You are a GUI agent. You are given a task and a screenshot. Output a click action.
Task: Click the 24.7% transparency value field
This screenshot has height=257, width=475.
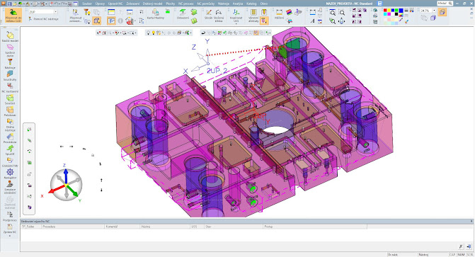426,11
